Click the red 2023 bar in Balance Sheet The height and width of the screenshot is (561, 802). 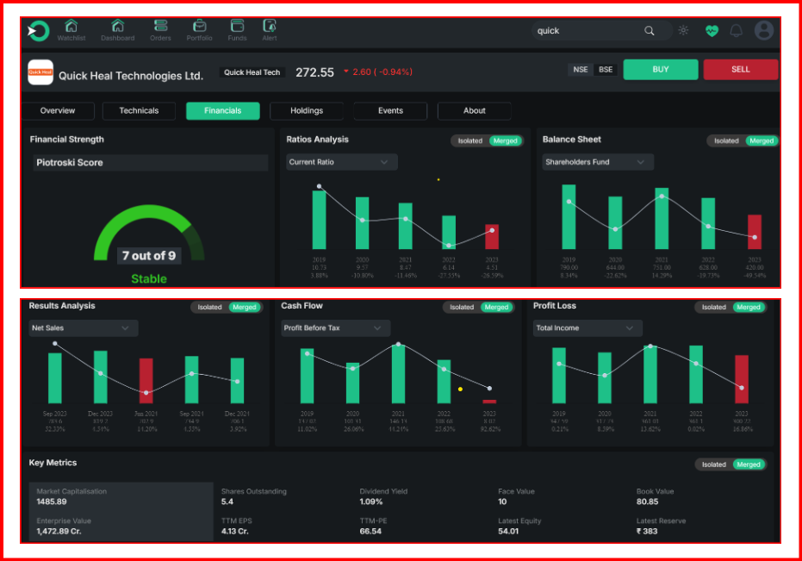click(x=755, y=232)
